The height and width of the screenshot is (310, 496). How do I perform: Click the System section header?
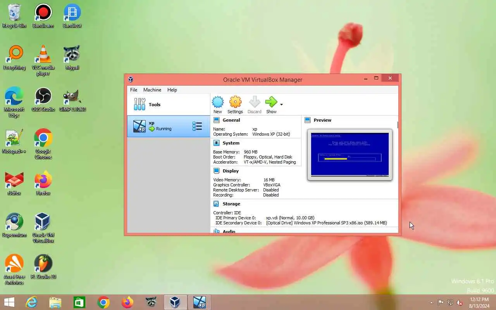(231, 143)
